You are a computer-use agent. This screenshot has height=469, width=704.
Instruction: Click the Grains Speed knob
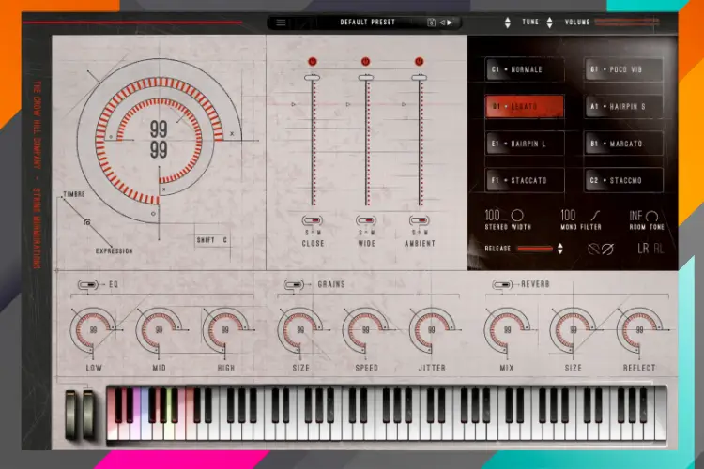click(365, 330)
